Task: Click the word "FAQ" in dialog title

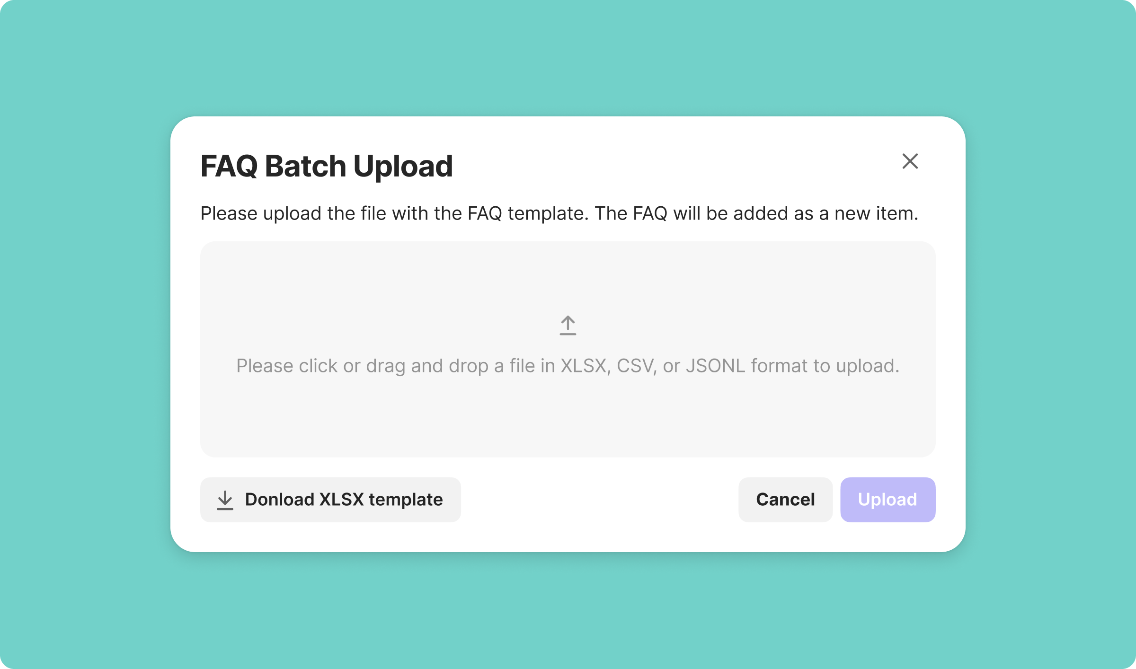Action: pyautogui.click(x=229, y=166)
